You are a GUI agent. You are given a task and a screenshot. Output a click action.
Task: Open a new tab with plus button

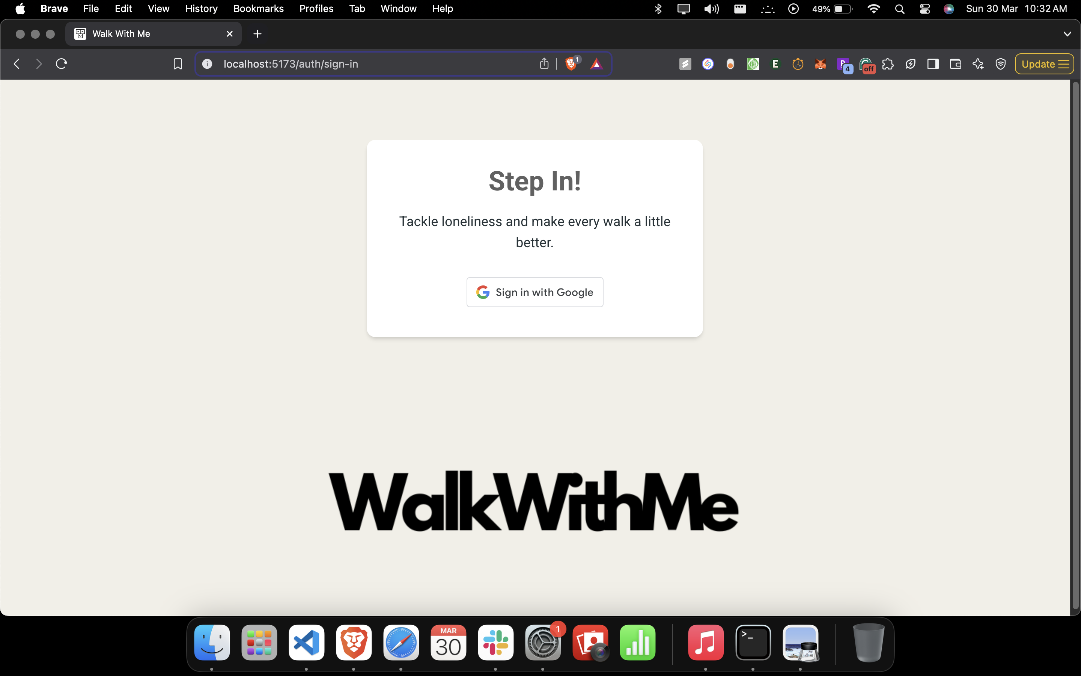coord(257,34)
